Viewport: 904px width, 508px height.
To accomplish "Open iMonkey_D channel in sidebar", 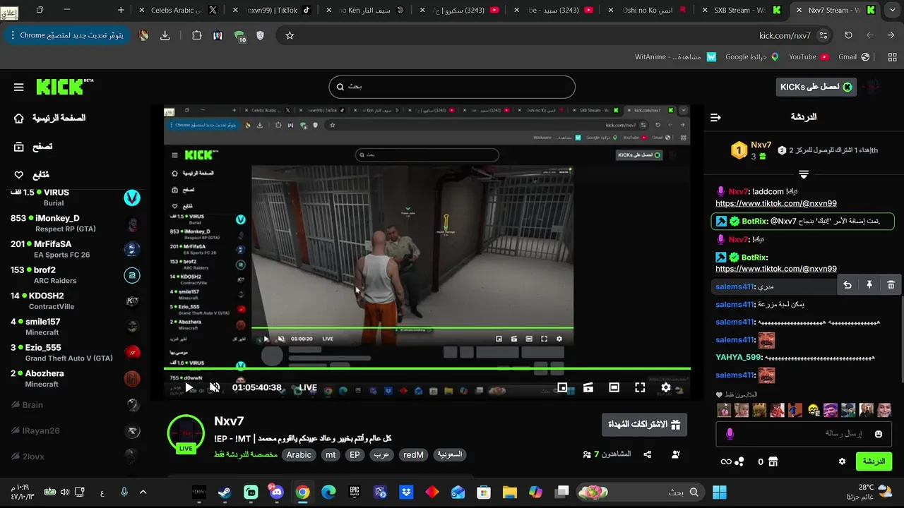I will (74, 223).
